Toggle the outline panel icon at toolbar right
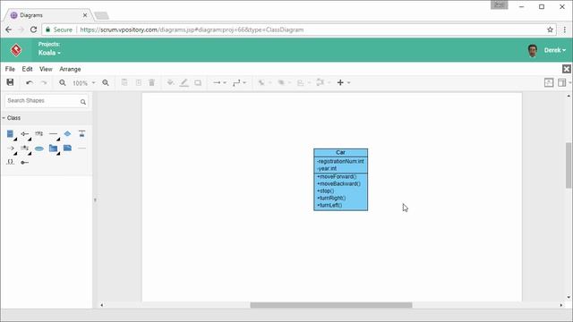573x322 pixels. 549,82
